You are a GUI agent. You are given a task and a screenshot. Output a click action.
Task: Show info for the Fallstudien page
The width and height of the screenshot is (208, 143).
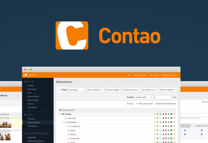[171, 138]
